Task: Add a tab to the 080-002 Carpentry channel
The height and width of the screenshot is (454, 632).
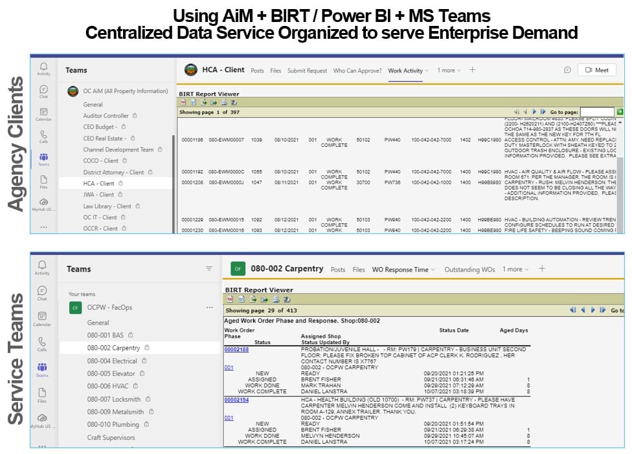Action: 542,268
